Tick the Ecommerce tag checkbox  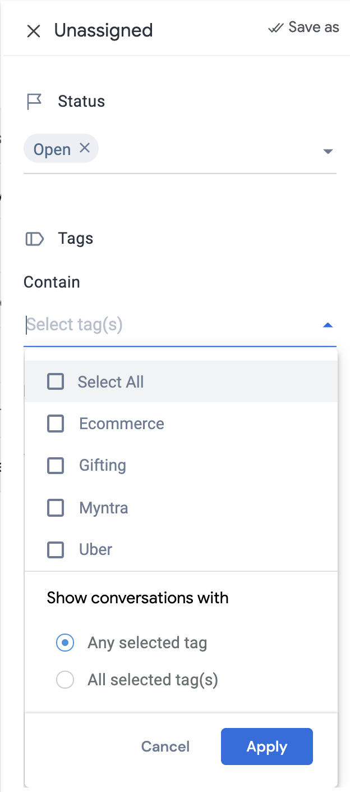pyautogui.click(x=56, y=424)
